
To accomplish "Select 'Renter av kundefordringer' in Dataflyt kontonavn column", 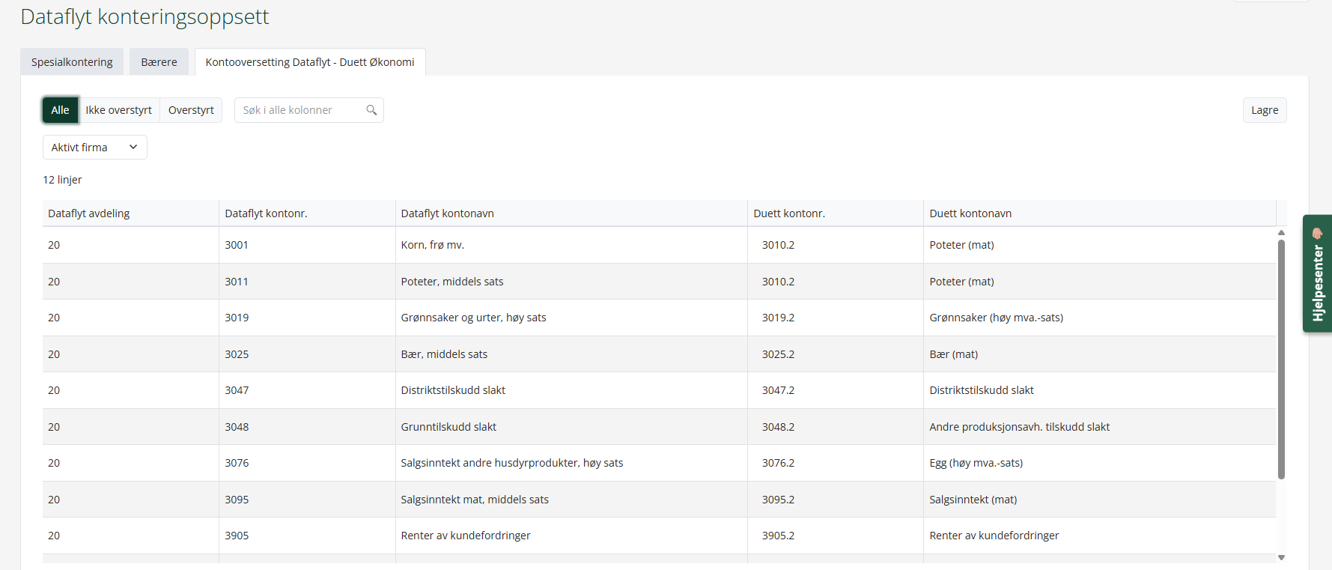I will coord(571,536).
